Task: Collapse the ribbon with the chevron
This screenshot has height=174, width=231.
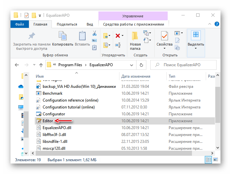Action: 210,24
